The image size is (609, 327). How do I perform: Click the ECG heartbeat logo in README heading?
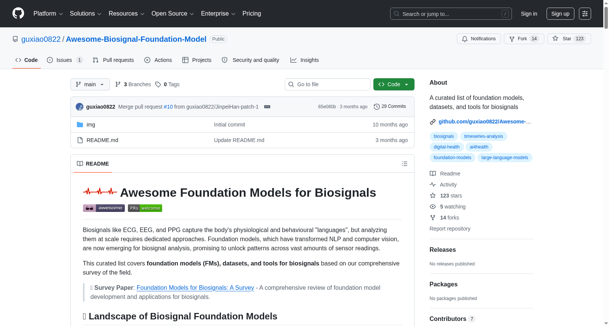(100, 191)
